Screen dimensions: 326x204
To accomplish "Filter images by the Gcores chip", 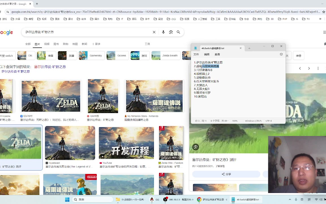I will pos(118,56).
